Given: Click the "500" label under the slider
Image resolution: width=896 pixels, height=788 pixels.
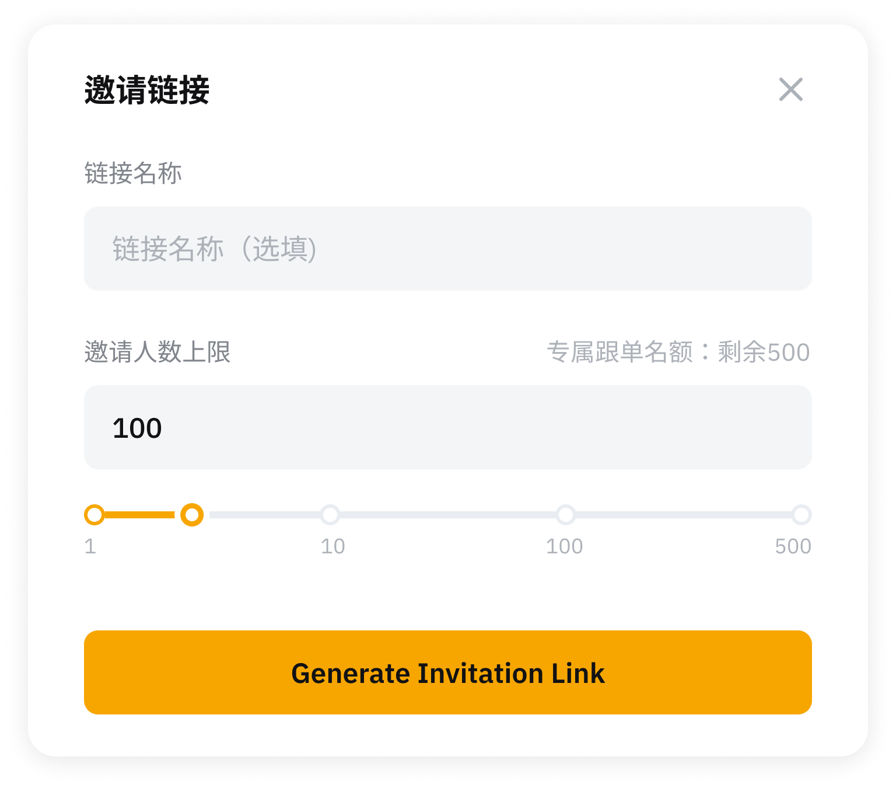Looking at the screenshot, I should (793, 546).
